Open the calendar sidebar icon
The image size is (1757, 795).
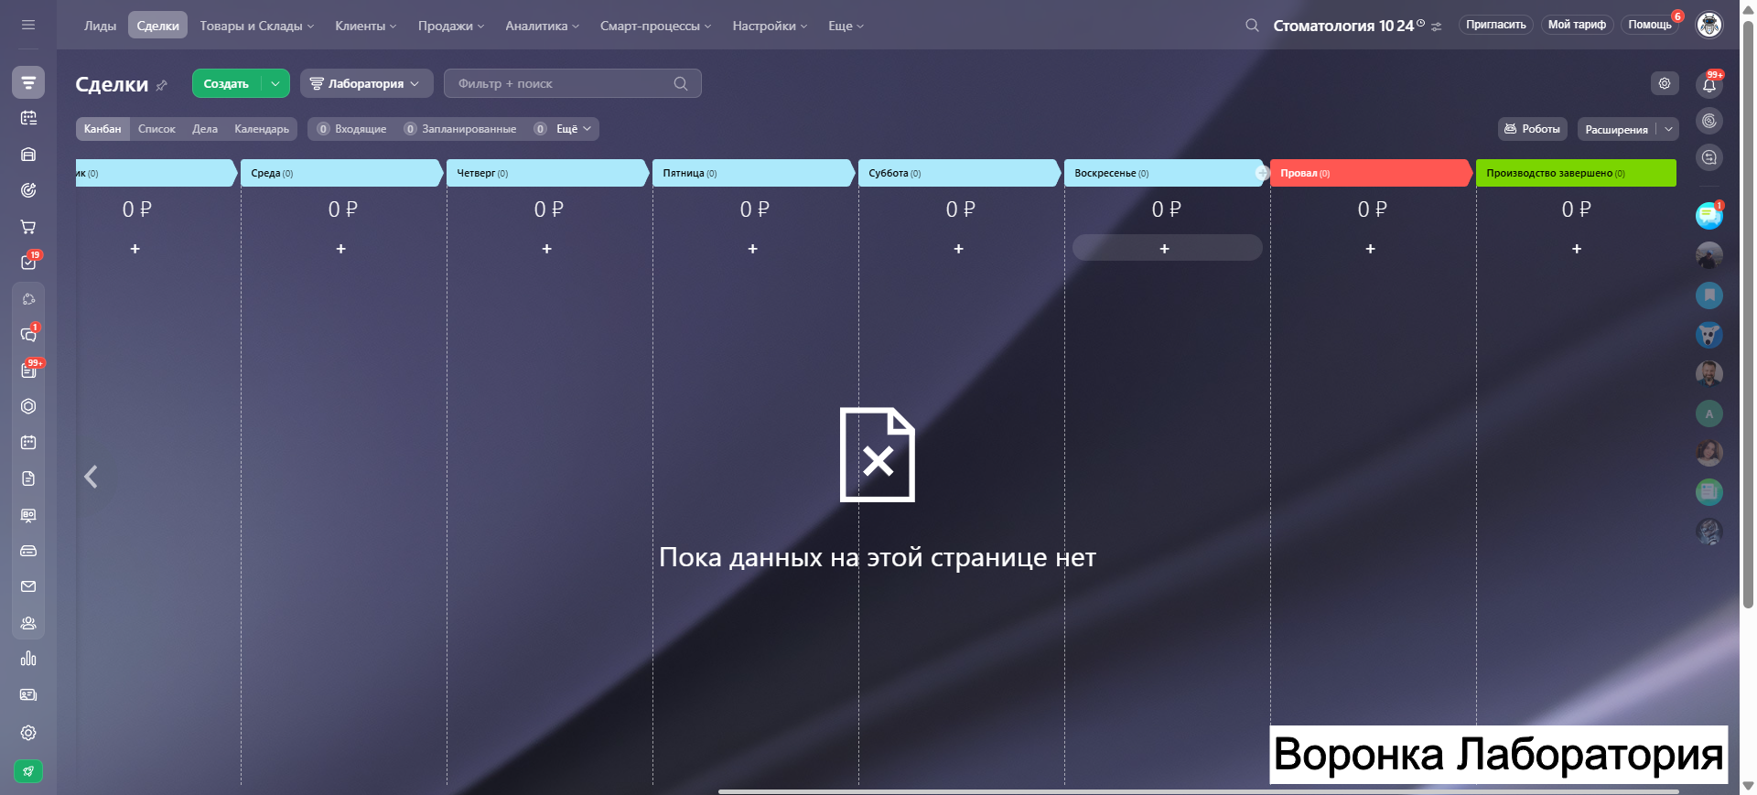tap(28, 443)
